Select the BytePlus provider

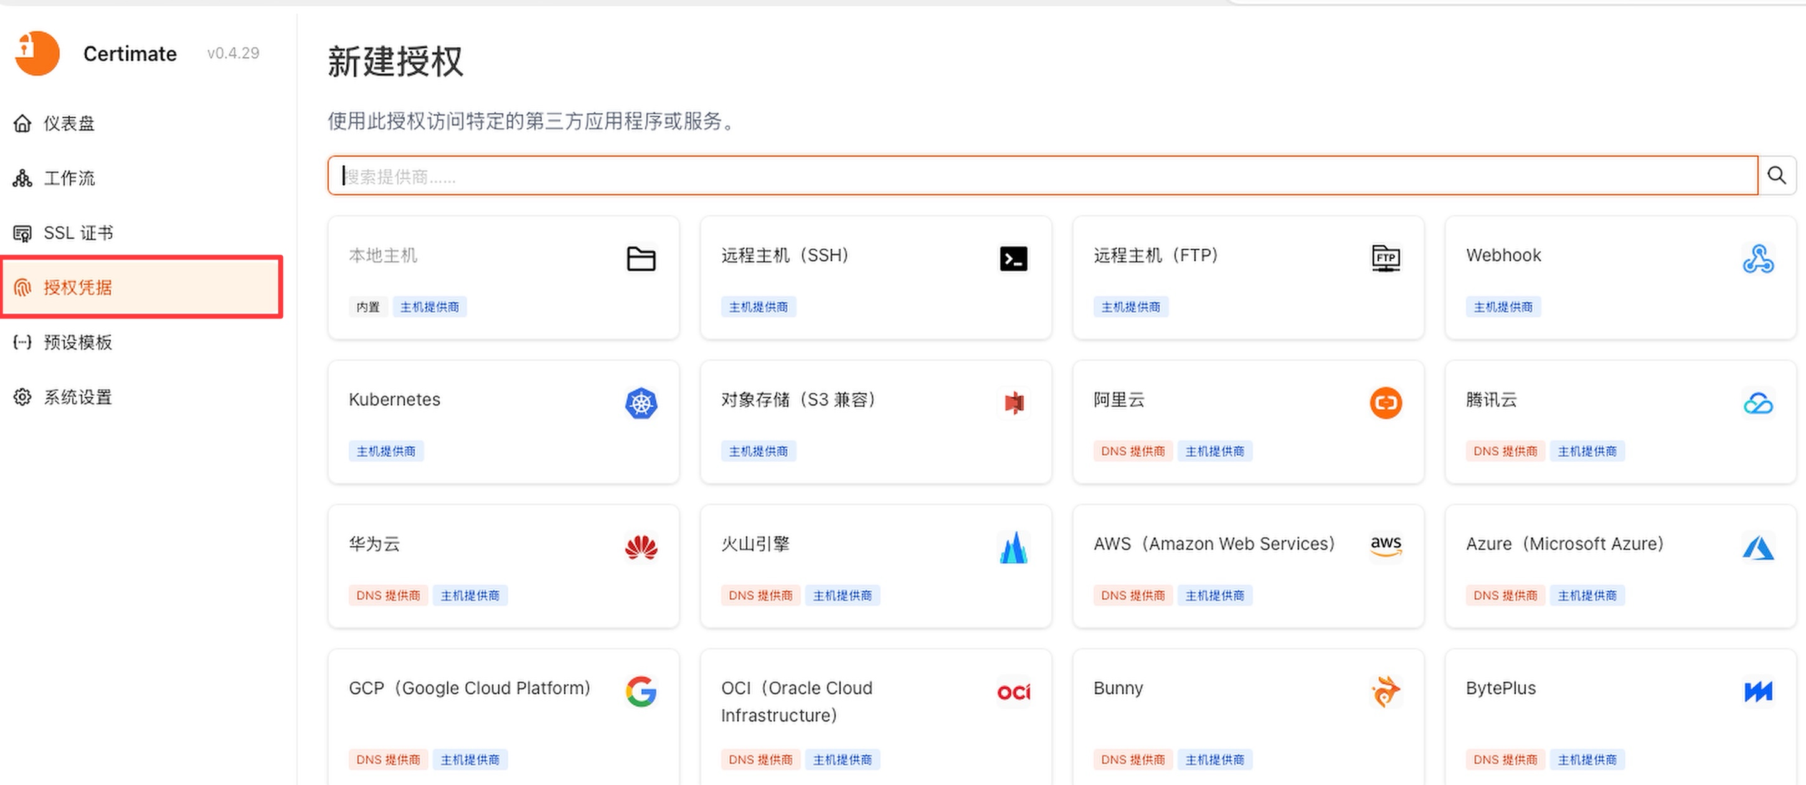coord(1620,717)
